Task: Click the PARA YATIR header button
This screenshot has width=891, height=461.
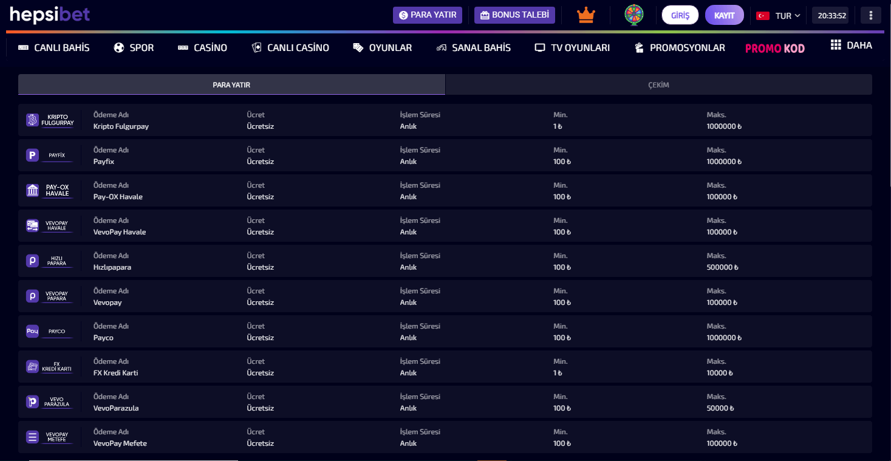Action: click(428, 15)
